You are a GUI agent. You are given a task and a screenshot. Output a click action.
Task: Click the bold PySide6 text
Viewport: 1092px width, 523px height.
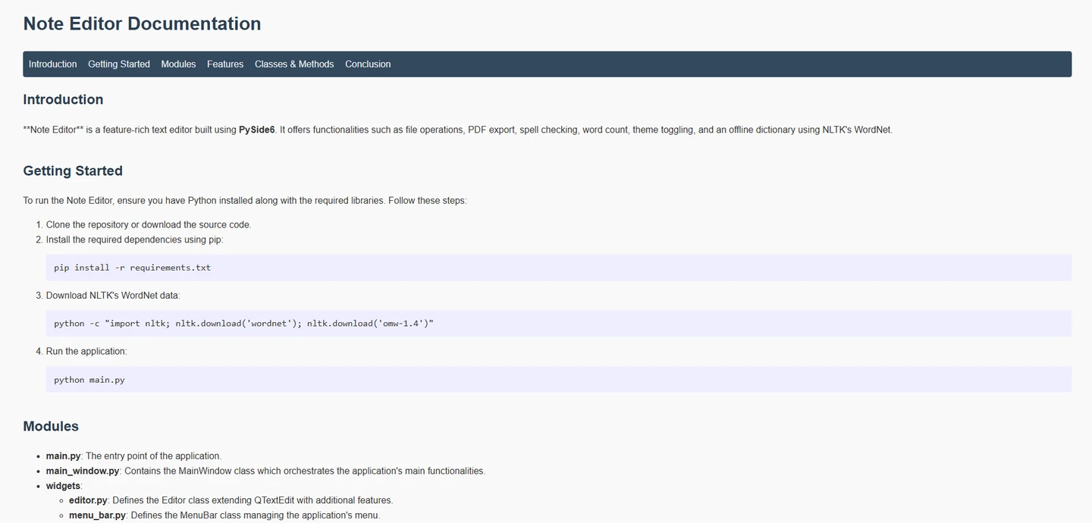pyautogui.click(x=257, y=130)
